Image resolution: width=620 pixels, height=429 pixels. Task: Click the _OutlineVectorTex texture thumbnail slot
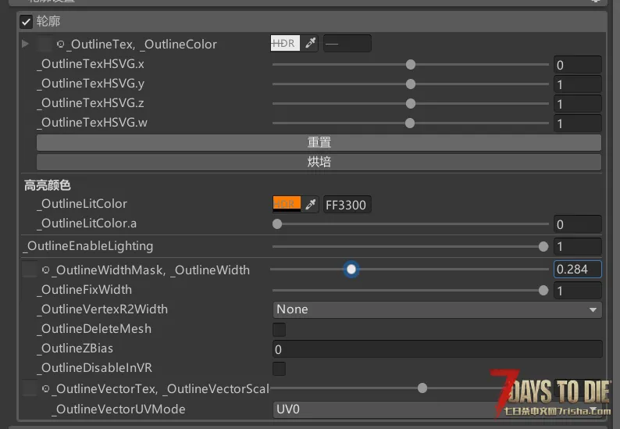(30, 389)
